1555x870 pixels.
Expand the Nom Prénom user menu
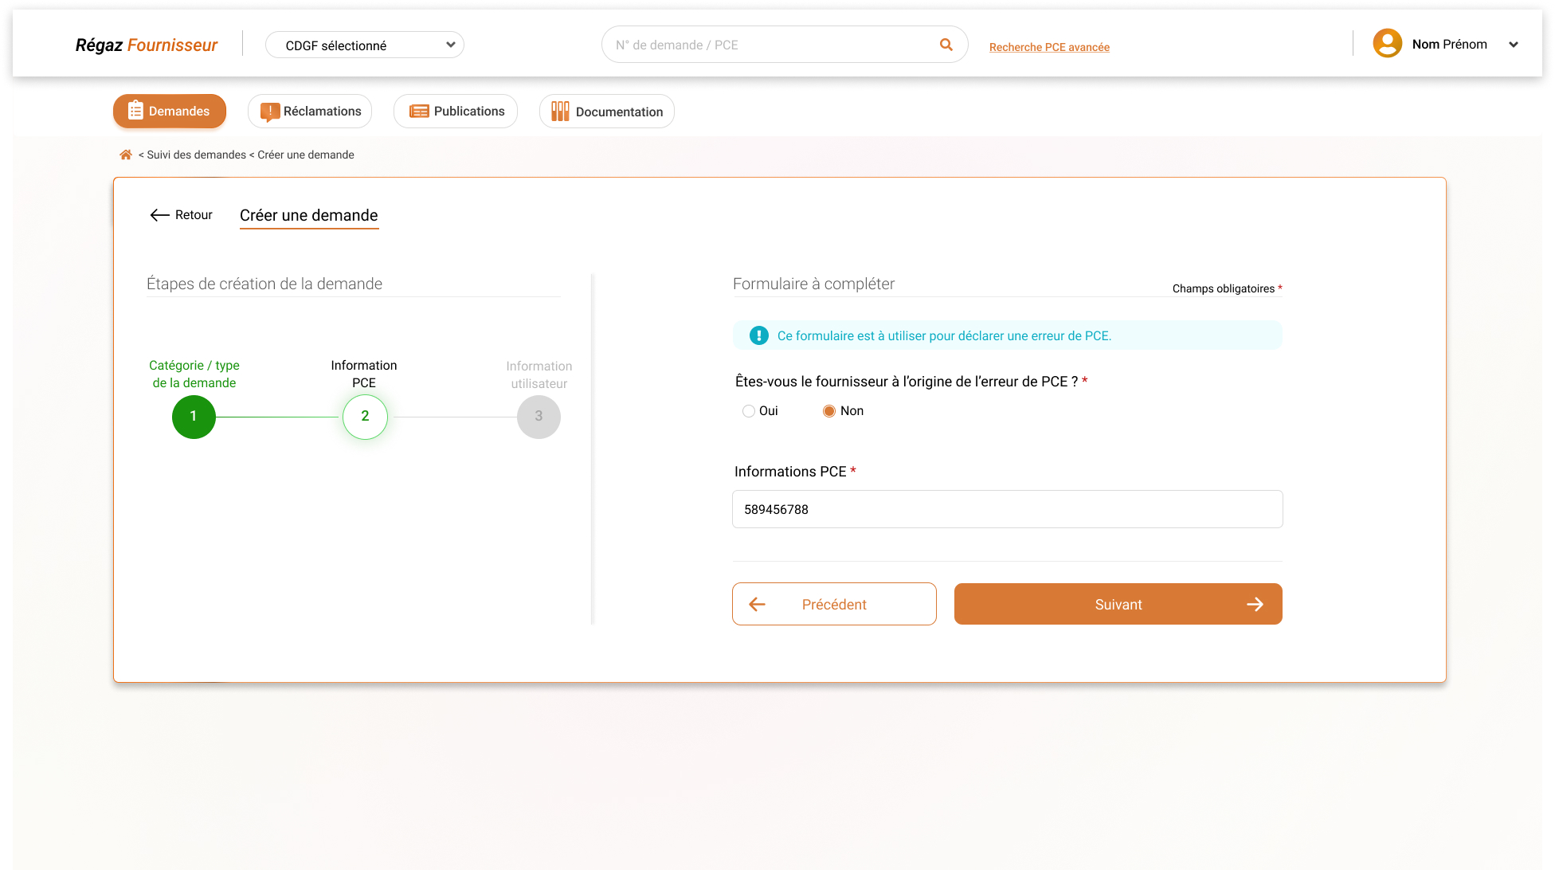(x=1513, y=45)
